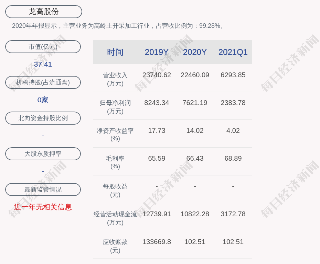
Task: Select the net profit value 2383.78
Action: (233, 103)
